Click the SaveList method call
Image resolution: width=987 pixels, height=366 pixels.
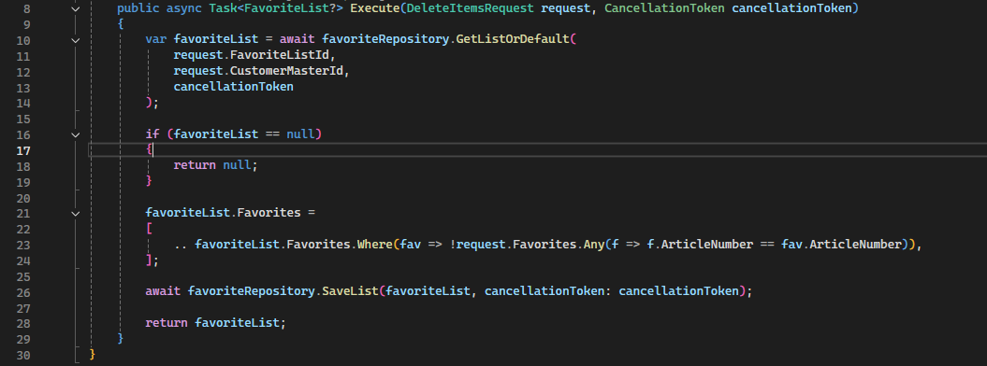tap(351, 292)
